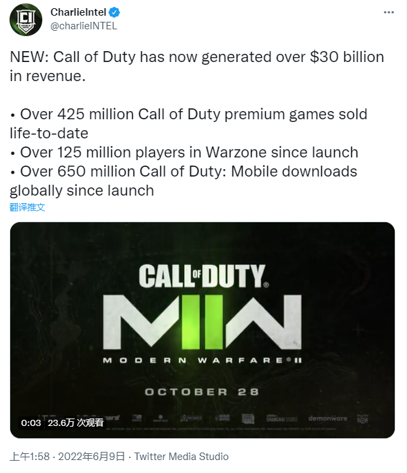
Task: Click the CharlieIntel display name
Action: (78, 12)
